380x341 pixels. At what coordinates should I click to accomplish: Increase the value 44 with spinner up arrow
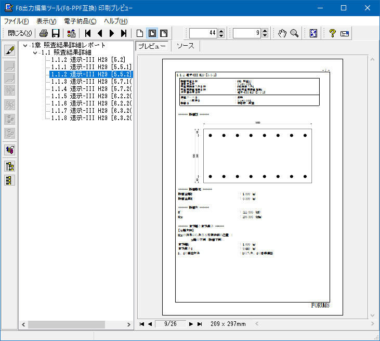[x=221, y=31]
